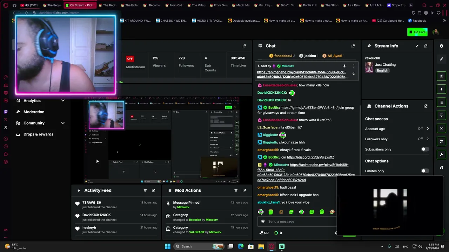The width and height of the screenshot is (449, 252).
Task: Open File Explorer from the taskbar
Action: [x=261, y=246]
